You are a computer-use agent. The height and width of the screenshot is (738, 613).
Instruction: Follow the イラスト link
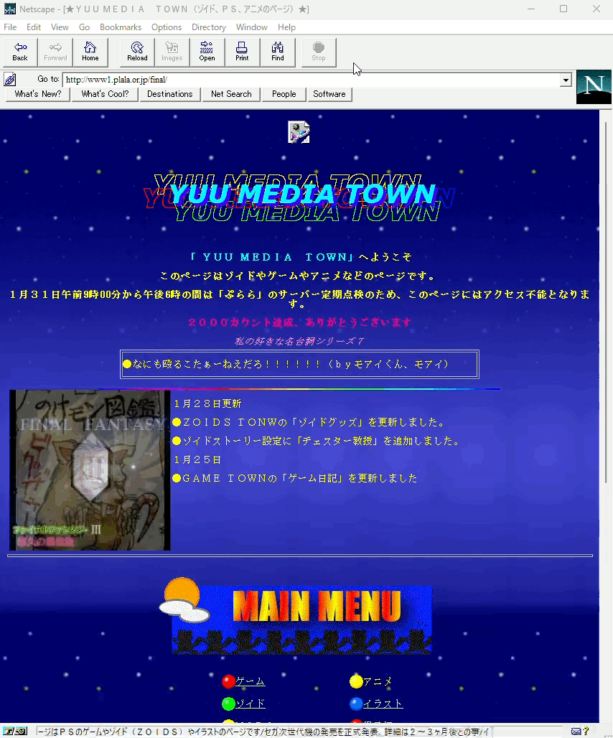[x=384, y=704]
